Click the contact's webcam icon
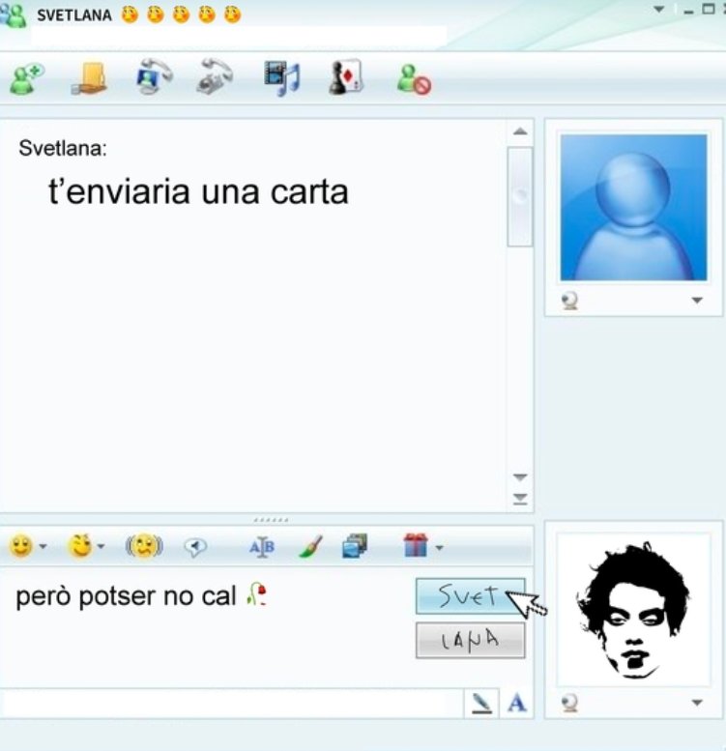The height and width of the screenshot is (751, 726). click(x=569, y=301)
